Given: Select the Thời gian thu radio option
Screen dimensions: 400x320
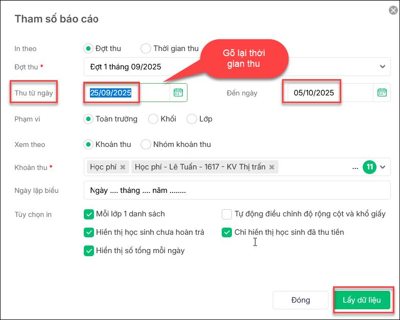Looking at the screenshot, I should coord(146,48).
